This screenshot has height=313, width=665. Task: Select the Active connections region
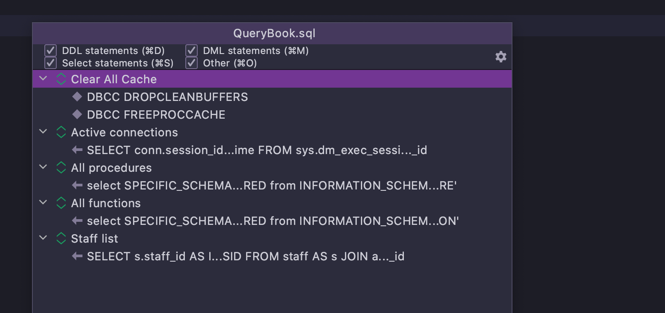pos(272,132)
